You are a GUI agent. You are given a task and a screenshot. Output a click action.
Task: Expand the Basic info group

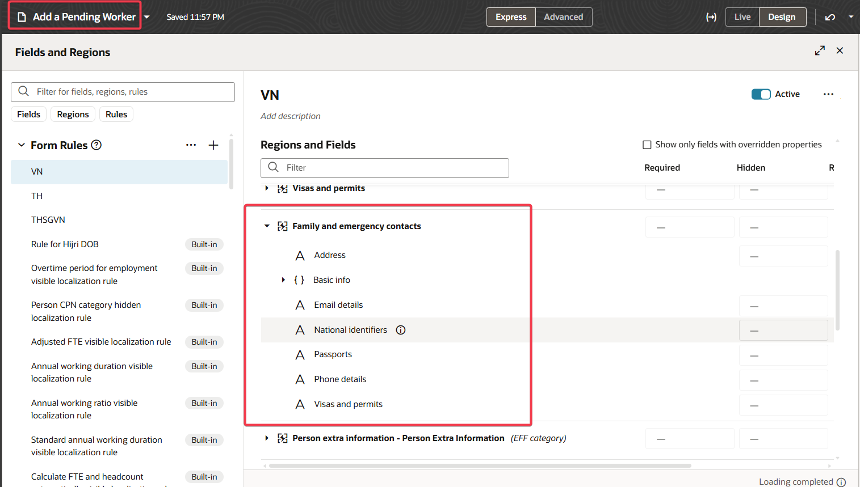(x=283, y=280)
